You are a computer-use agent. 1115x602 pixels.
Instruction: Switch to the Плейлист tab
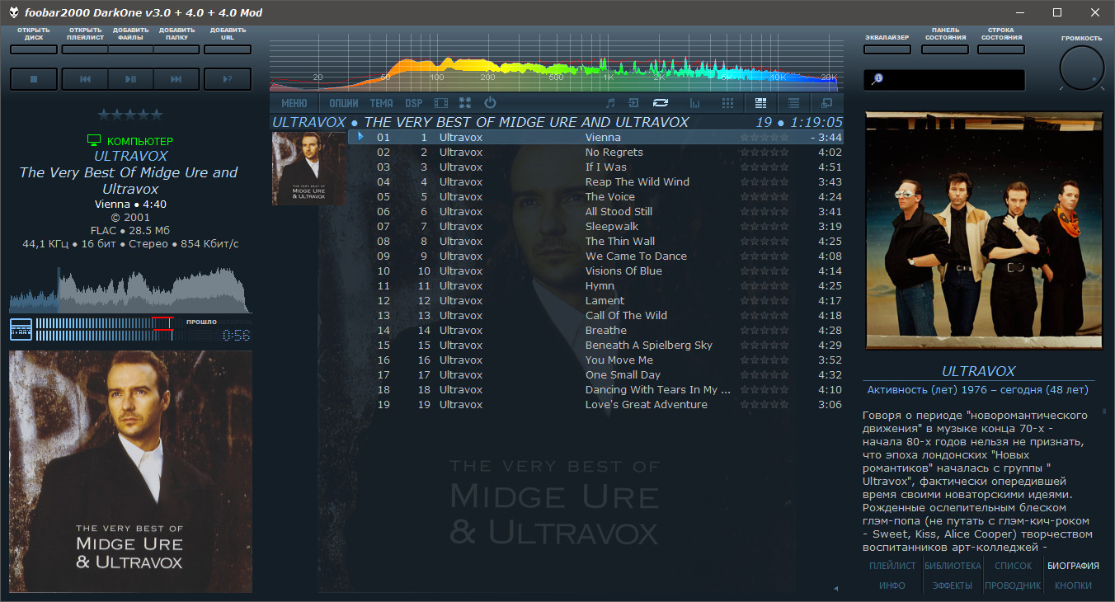click(892, 566)
